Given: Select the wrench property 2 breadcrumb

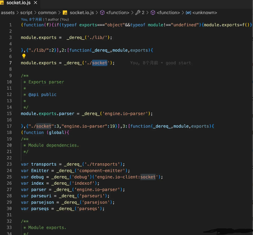Looking at the screenshot, I should pos(140,12).
